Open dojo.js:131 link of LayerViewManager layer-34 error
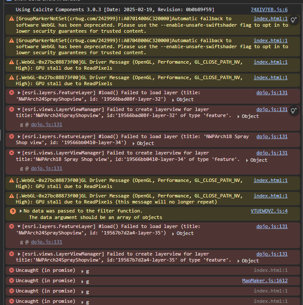This screenshot has height=305, width=303. pyautogui.click(x=272, y=153)
